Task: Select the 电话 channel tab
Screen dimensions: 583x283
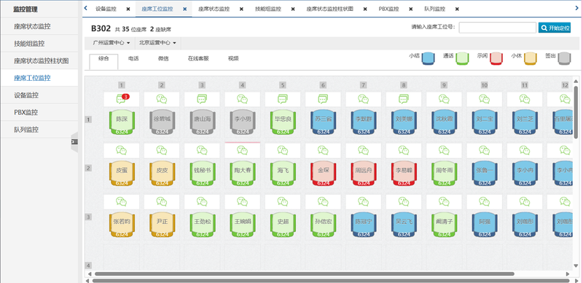Action: pos(133,59)
